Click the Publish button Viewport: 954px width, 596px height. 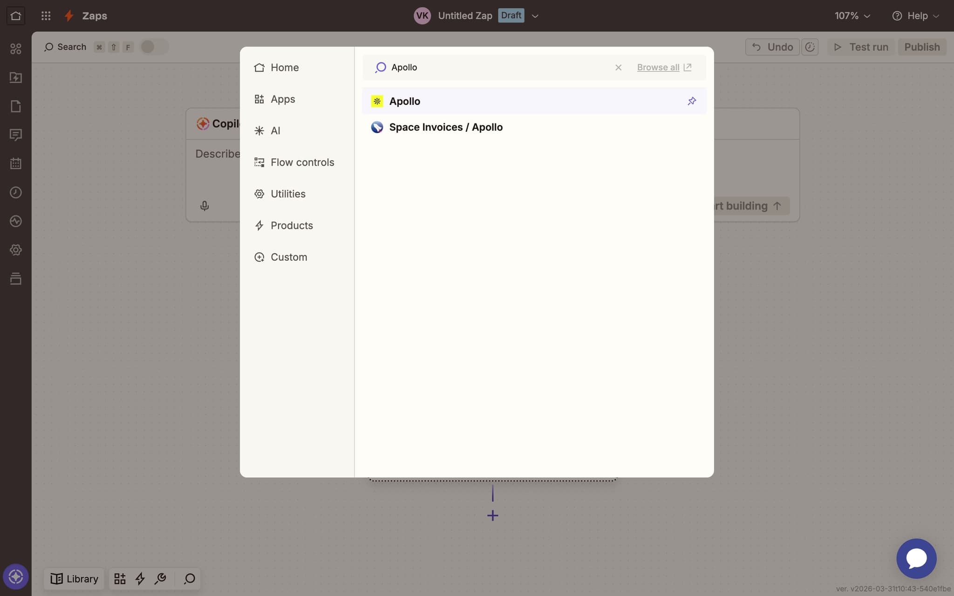(x=922, y=47)
